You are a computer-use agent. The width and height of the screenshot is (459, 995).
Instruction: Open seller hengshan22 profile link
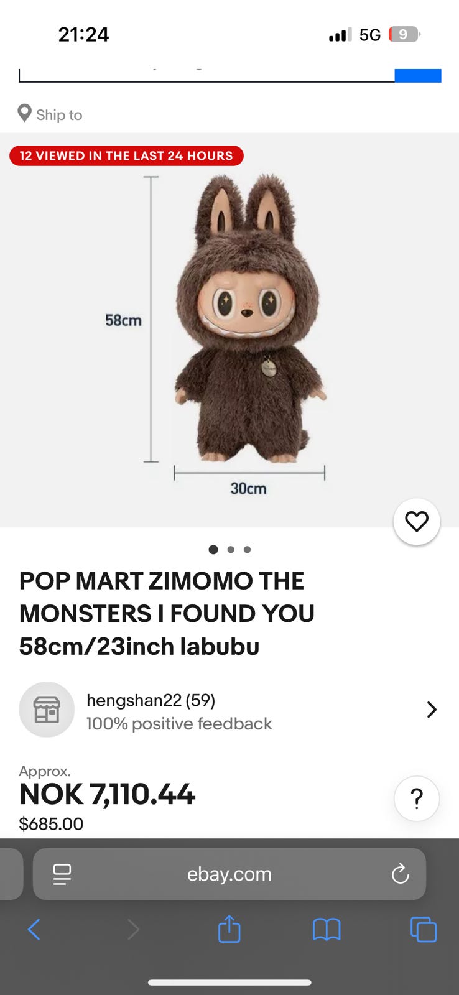151,700
